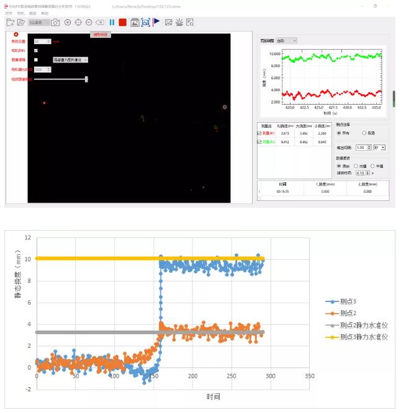The image size is (401, 413).
Task: Click the 00:15:35 time cell
Action: tap(282, 192)
